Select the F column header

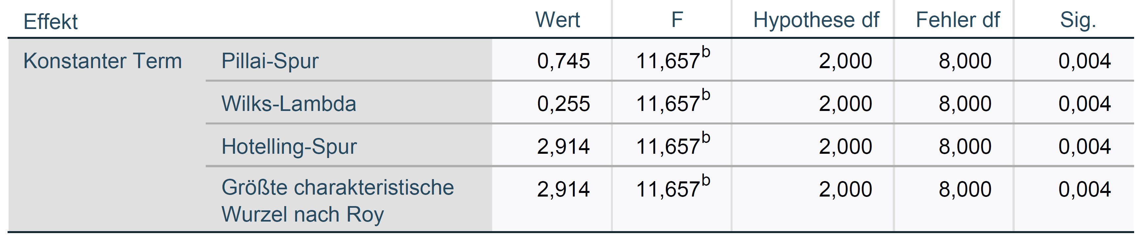click(x=677, y=20)
